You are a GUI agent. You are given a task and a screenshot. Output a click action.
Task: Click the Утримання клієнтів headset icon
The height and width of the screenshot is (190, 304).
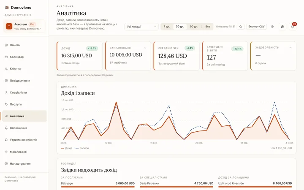(6, 140)
